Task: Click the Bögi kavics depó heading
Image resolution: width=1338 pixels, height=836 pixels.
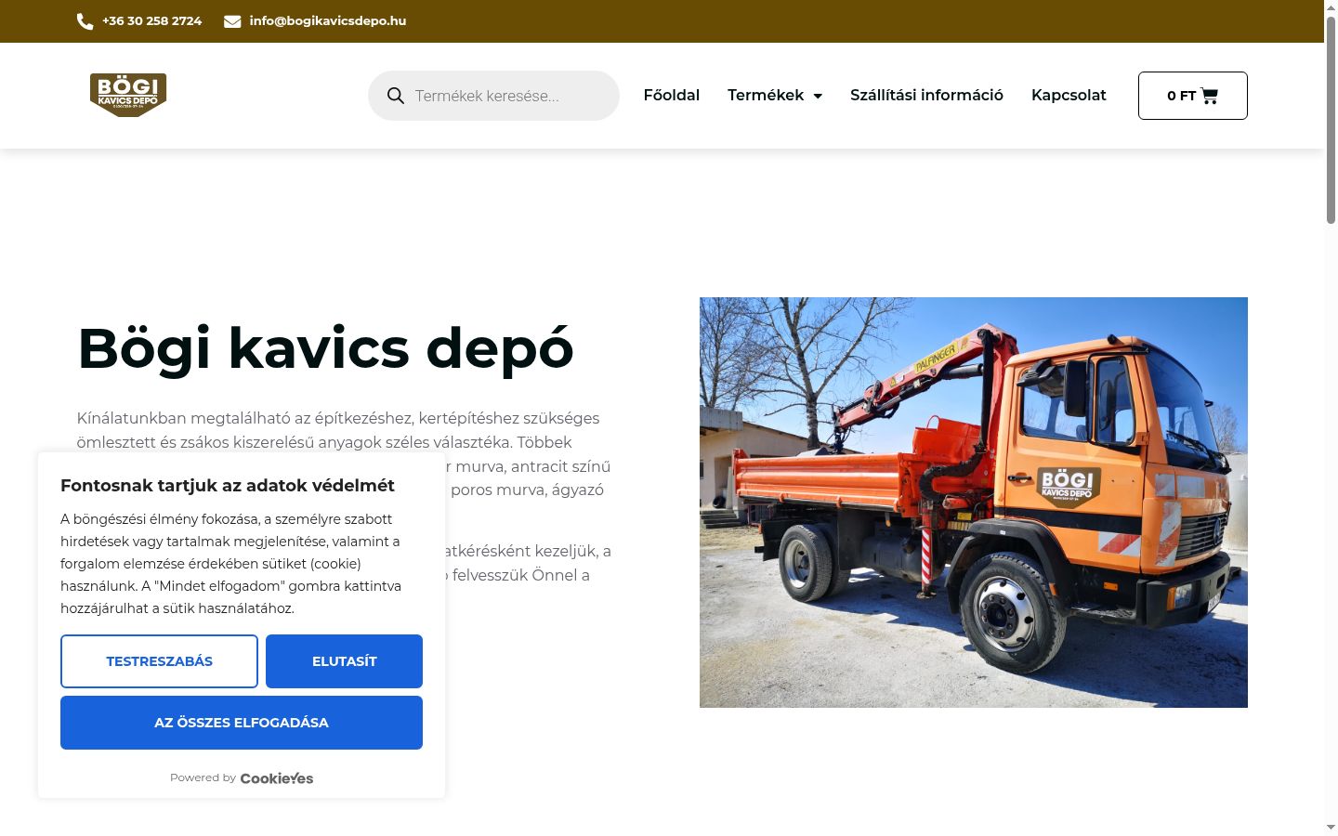Action: [325, 349]
